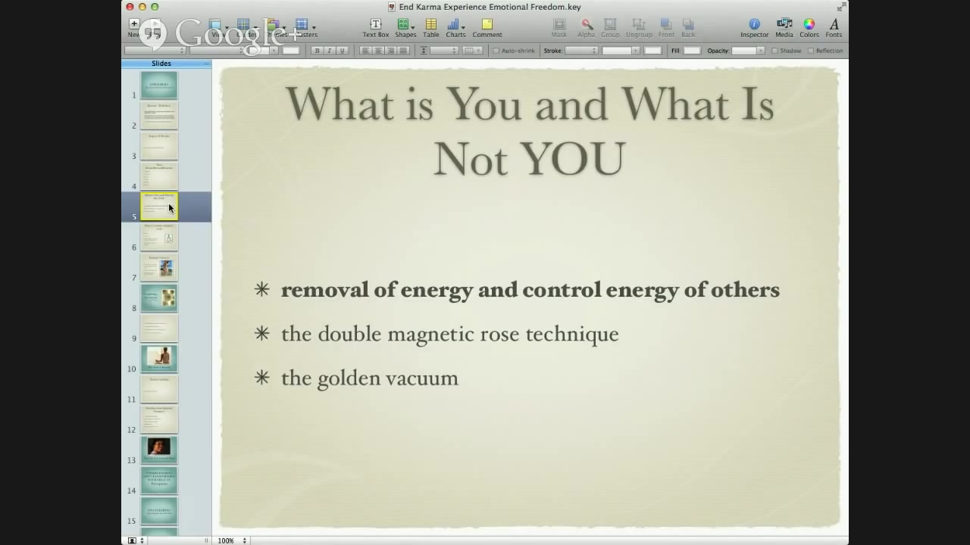The image size is (970, 545).
Task: Click the Ungroup toolbar icon
Action: coord(639,28)
